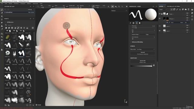Viewport: 194px width, 109px height.
Task: Click the Main shader button
Action: coord(31,12)
